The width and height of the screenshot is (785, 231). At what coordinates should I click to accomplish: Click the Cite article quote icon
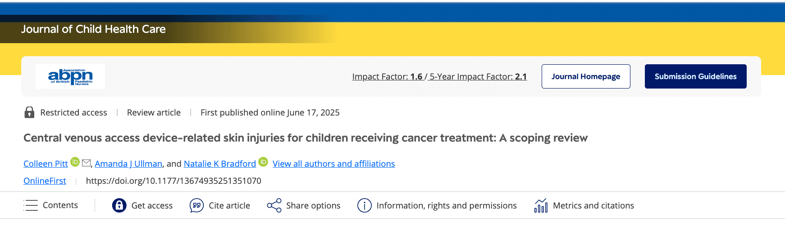point(196,205)
